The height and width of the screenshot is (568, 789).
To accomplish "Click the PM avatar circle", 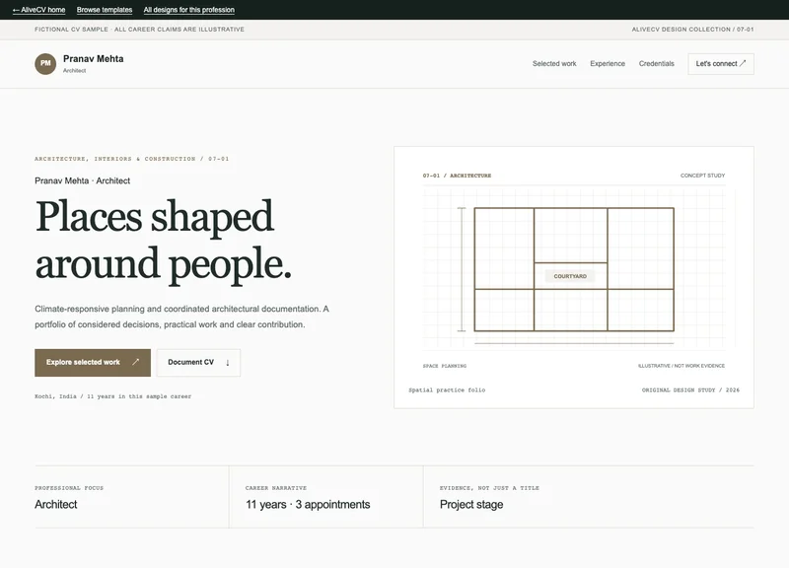I will pyautogui.click(x=45, y=64).
